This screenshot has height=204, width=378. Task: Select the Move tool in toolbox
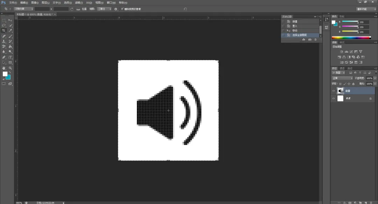[10, 20]
